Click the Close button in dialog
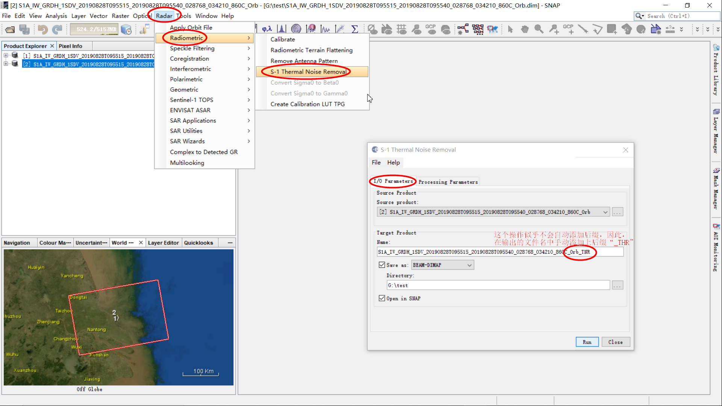 tap(615, 342)
